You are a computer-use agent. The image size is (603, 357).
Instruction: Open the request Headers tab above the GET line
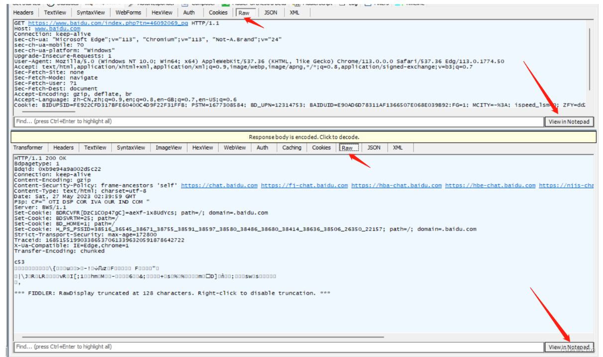tap(23, 12)
